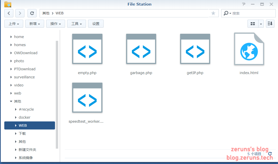Open the 上传 upload dropdown
Screen dimensions: 278x164
[x=14, y=24]
